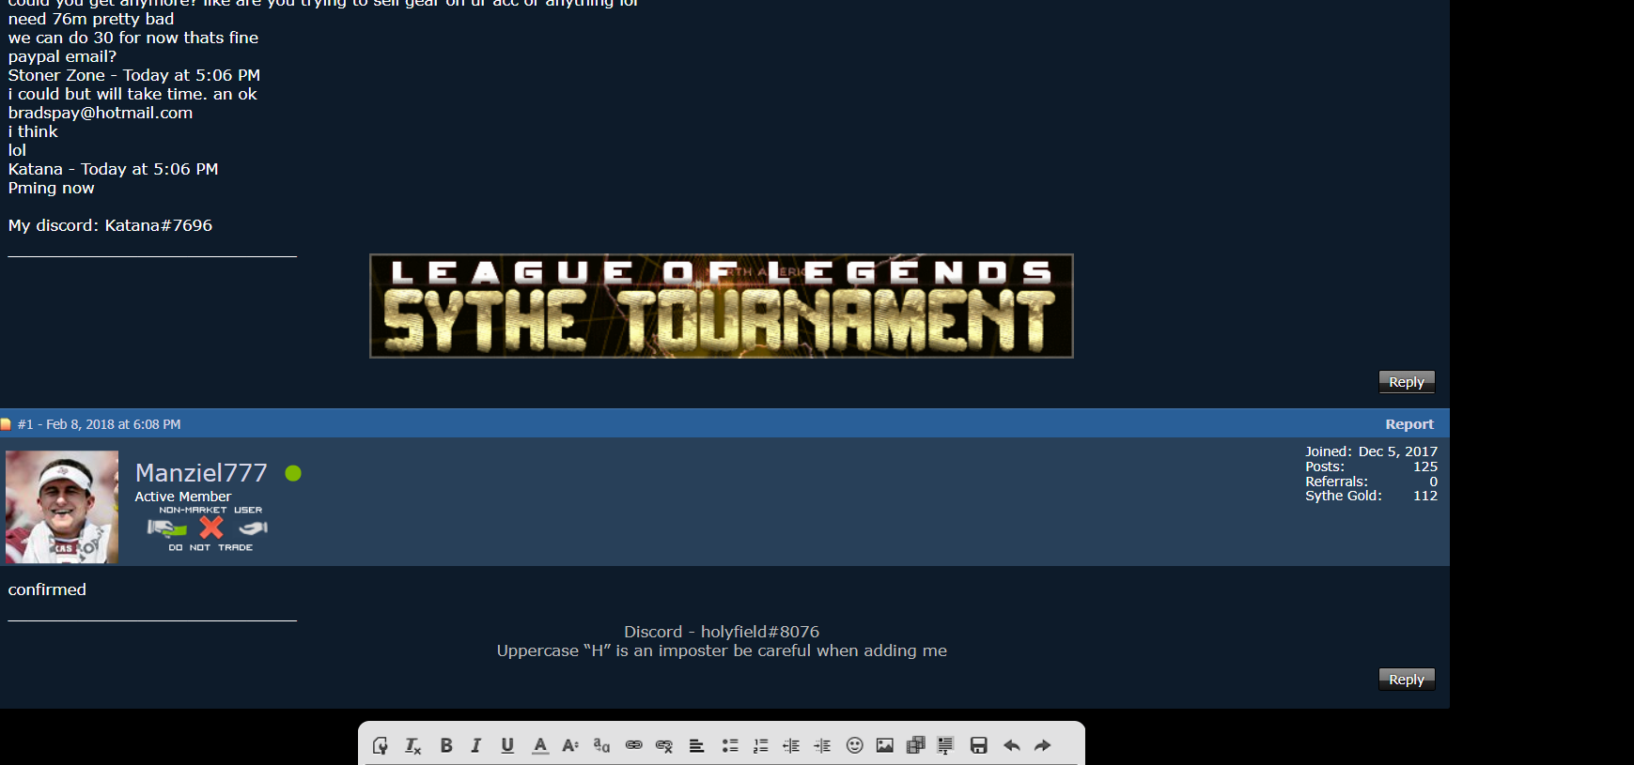Insert a hyperlink
1634x765 pixels.
click(634, 745)
